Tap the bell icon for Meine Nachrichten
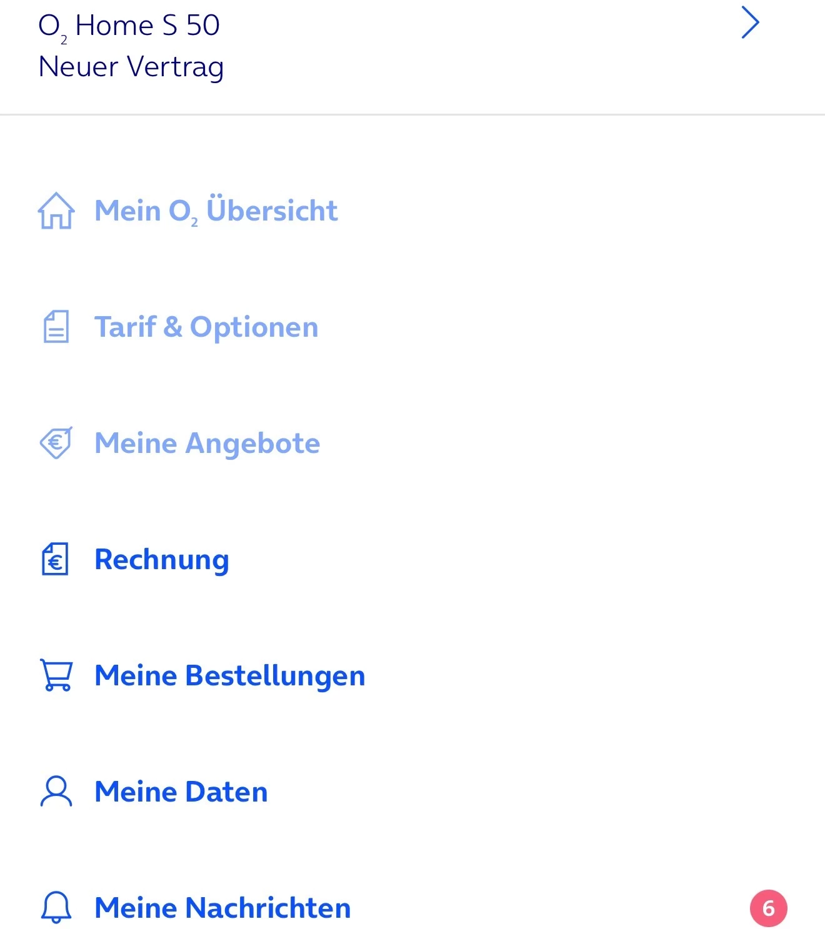The height and width of the screenshot is (929, 825). point(56,908)
